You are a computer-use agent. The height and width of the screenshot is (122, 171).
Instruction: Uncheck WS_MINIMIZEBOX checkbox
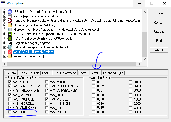10,86
